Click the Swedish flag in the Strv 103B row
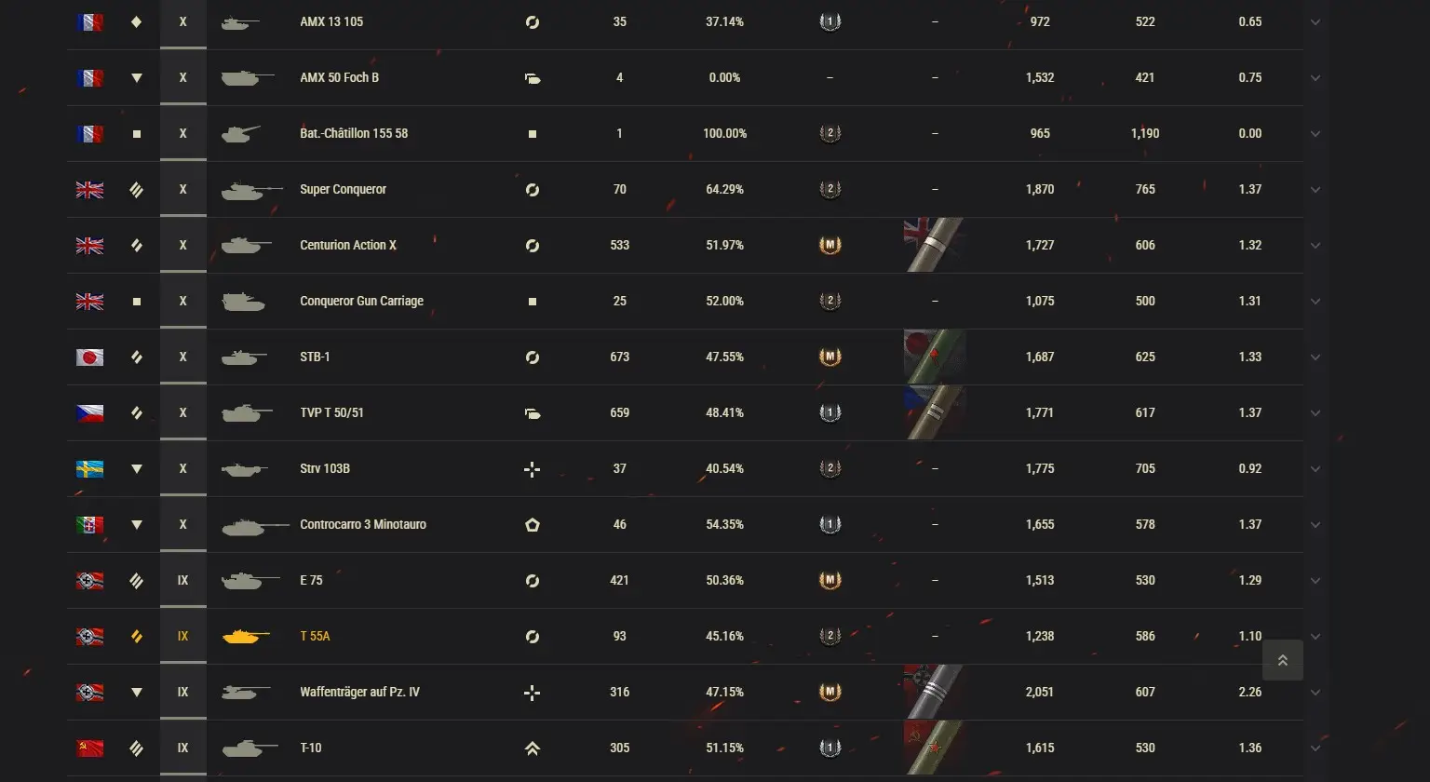Viewport: 1430px width, 782px height. point(89,468)
